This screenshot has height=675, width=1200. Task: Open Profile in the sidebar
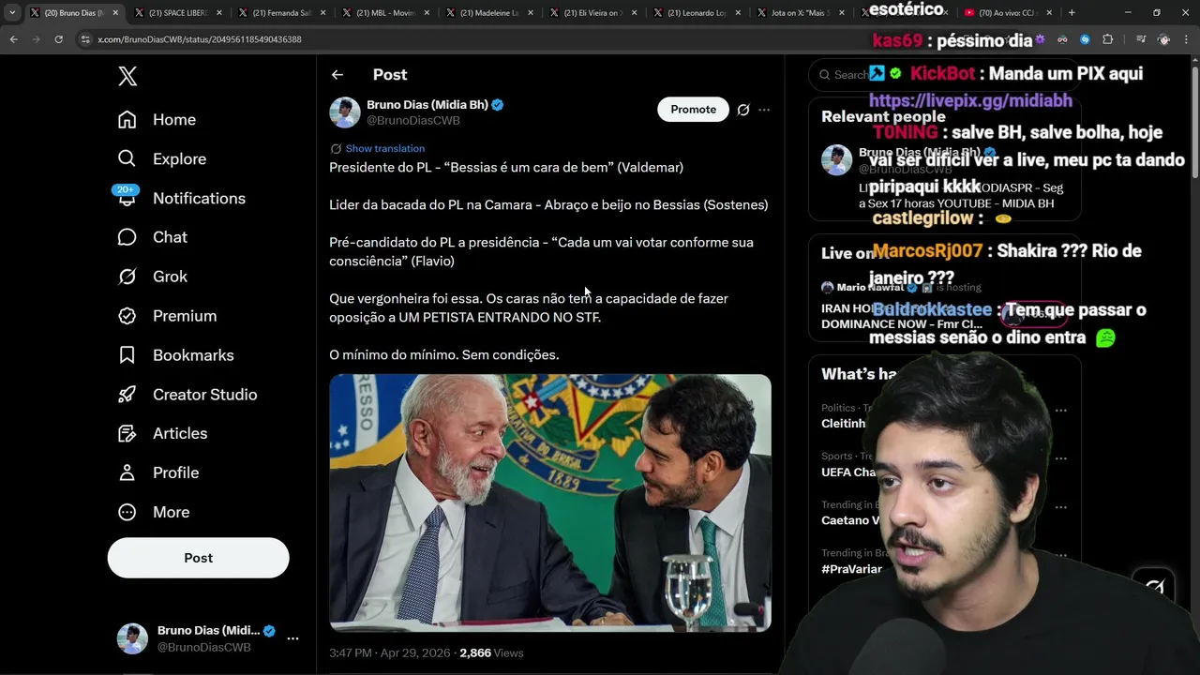coord(158,473)
